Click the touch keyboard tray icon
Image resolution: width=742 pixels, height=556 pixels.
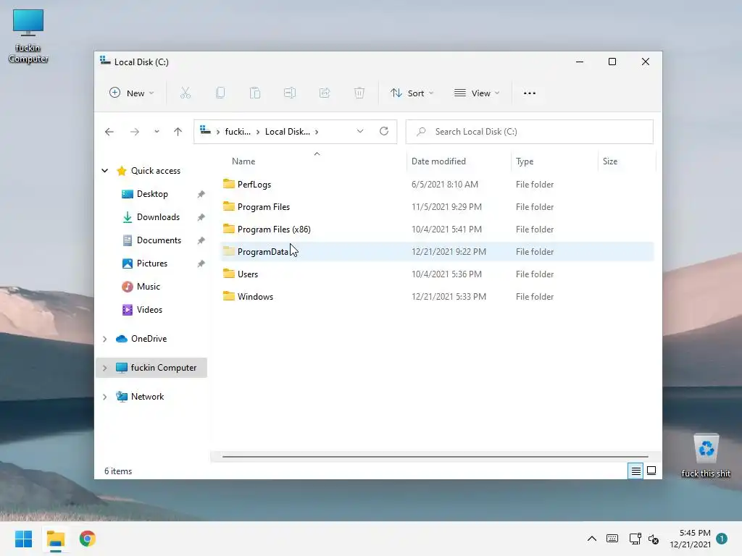coord(612,539)
